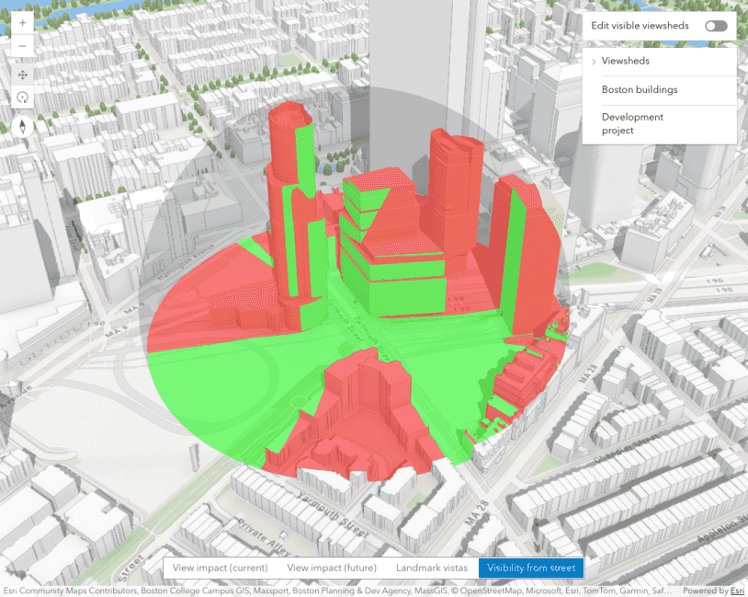Switch to View impact (current)
This screenshot has width=748, height=597.
tap(220, 568)
